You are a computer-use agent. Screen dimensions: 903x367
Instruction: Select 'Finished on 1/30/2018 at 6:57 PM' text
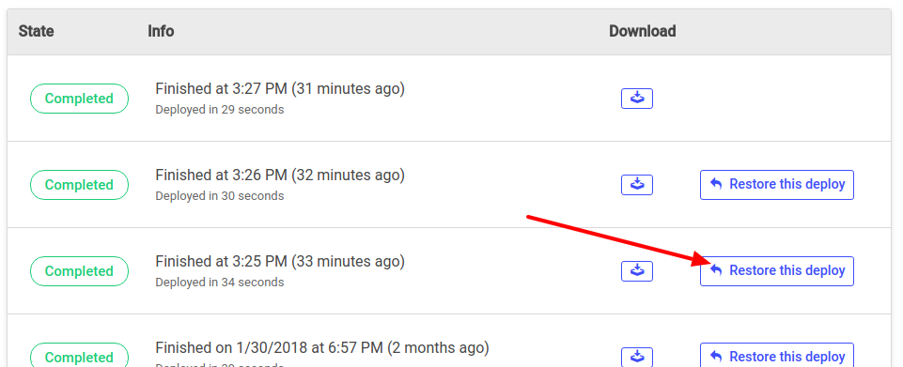pyautogui.click(x=269, y=347)
